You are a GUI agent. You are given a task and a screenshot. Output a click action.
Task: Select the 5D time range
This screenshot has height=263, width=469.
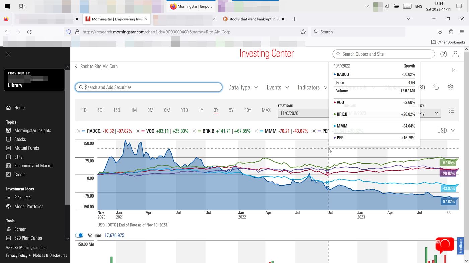100,110
